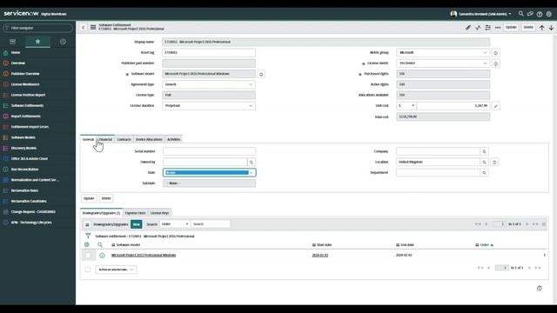Open system settings gear in banner

click(x=549, y=14)
